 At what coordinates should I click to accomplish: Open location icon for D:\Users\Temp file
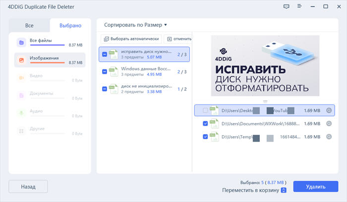coord(329,137)
